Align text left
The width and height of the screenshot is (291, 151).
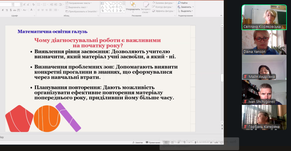[x=39, y=10]
